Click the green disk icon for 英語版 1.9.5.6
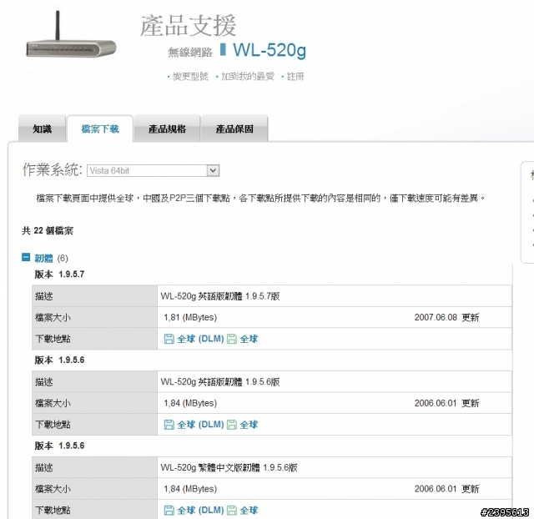 coord(232,425)
